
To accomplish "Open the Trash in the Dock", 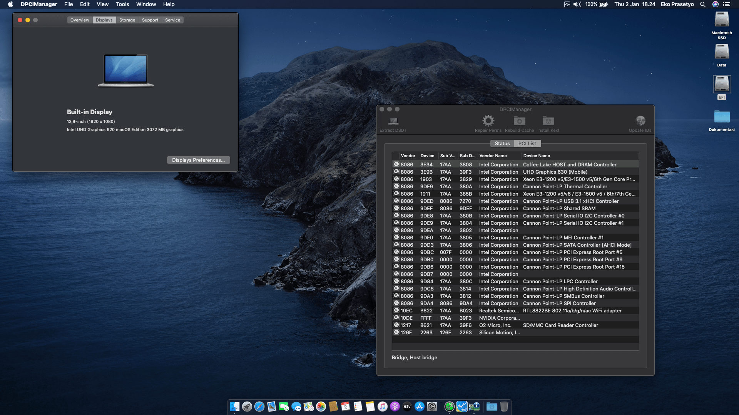I will pyautogui.click(x=504, y=407).
